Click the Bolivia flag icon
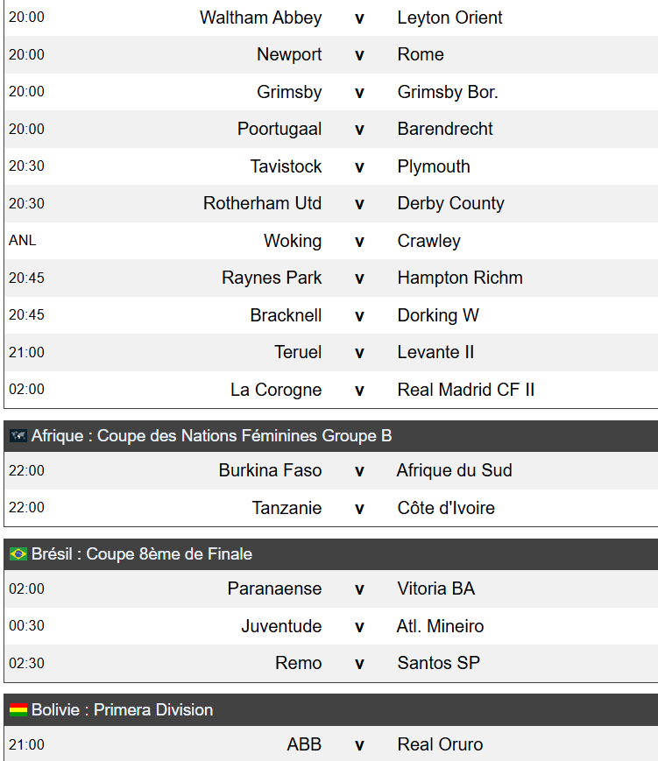This screenshot has width=658, height=761. point(18,709)
